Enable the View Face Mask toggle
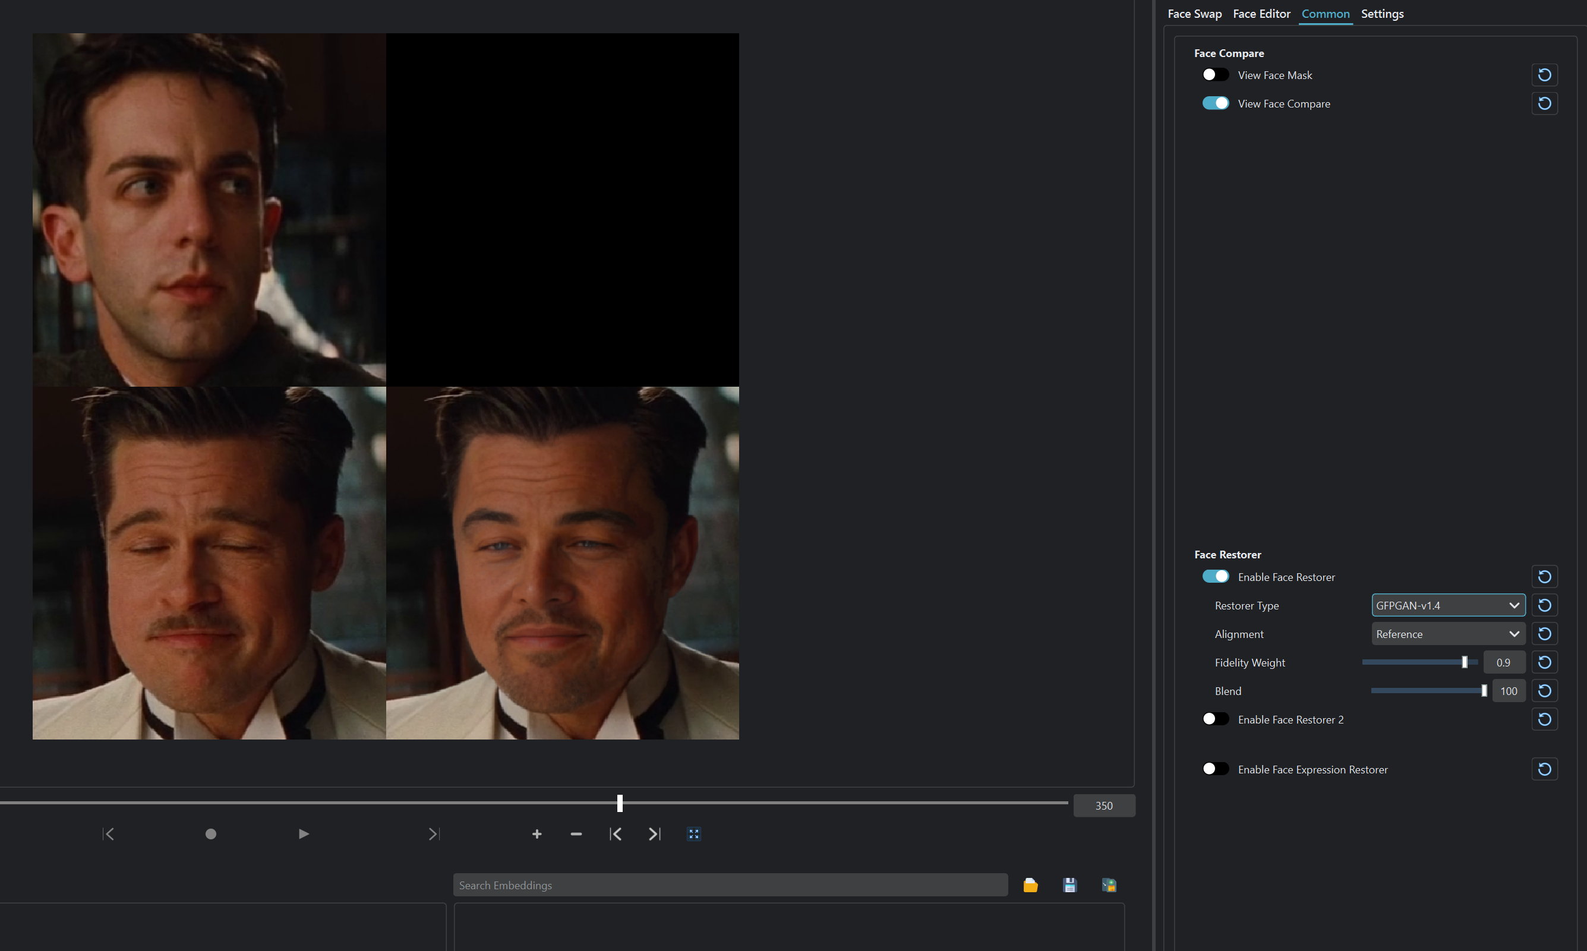1587x951 pixels. [1214, 74]
